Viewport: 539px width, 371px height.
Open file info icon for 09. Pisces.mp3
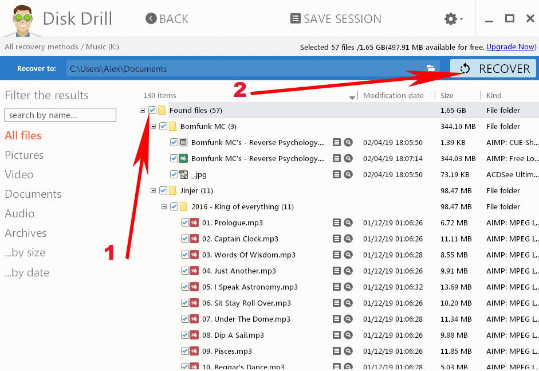pyautogui.click(x=337, y=351)
